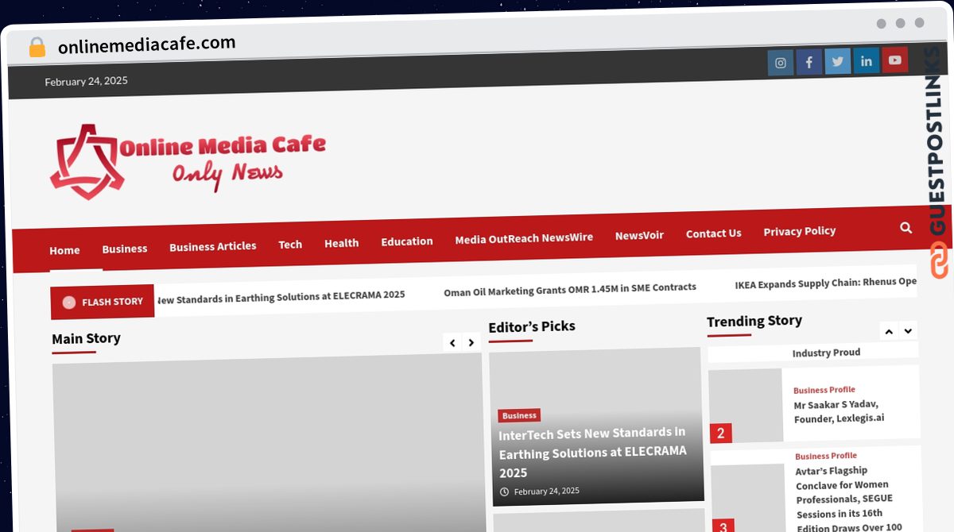Click trending thumbnail numbered 3

pos(747,499)
